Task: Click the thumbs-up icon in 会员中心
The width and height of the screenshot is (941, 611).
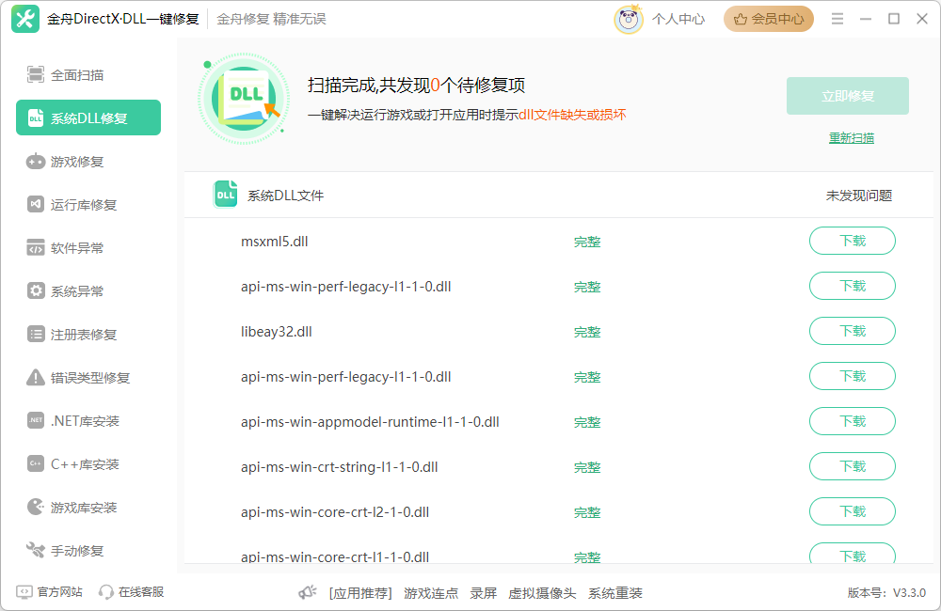Action: (x=741, y=19)
